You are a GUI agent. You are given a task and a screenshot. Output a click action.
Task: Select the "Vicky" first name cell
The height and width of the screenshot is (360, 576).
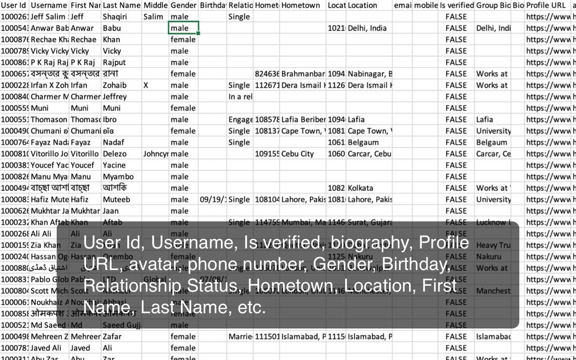click(85, 51)
